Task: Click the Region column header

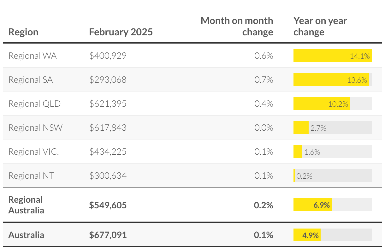Action: click(23, 32)
